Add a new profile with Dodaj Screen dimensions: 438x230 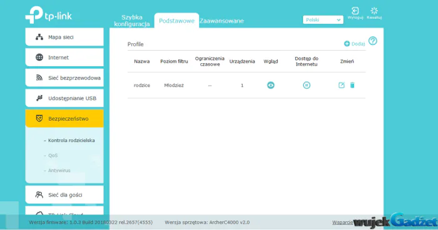[355, 44]
